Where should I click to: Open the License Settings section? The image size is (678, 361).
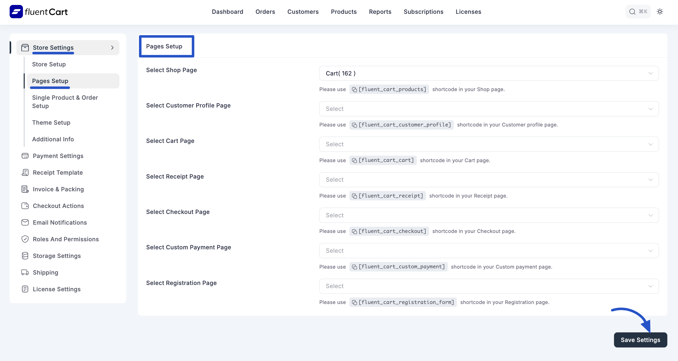57,289
